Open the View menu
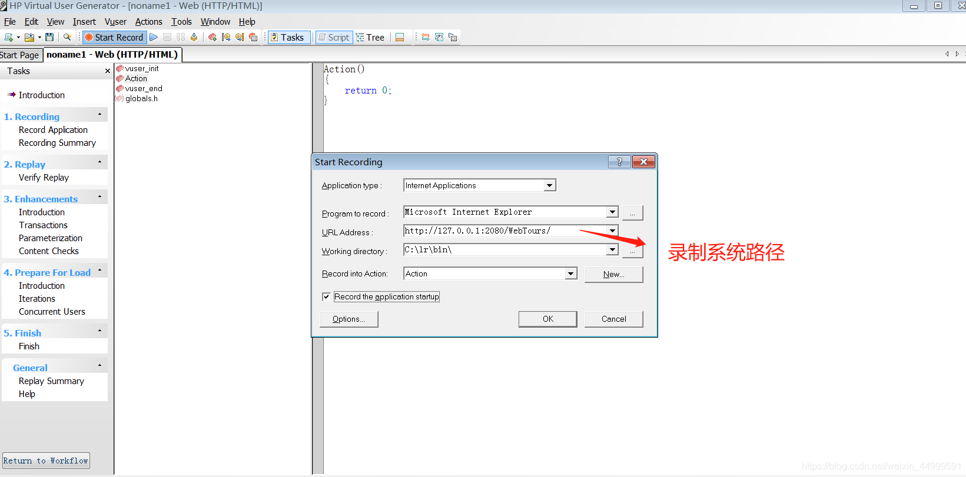This screenshot has height=477, width=966. (x=55, y=22)
